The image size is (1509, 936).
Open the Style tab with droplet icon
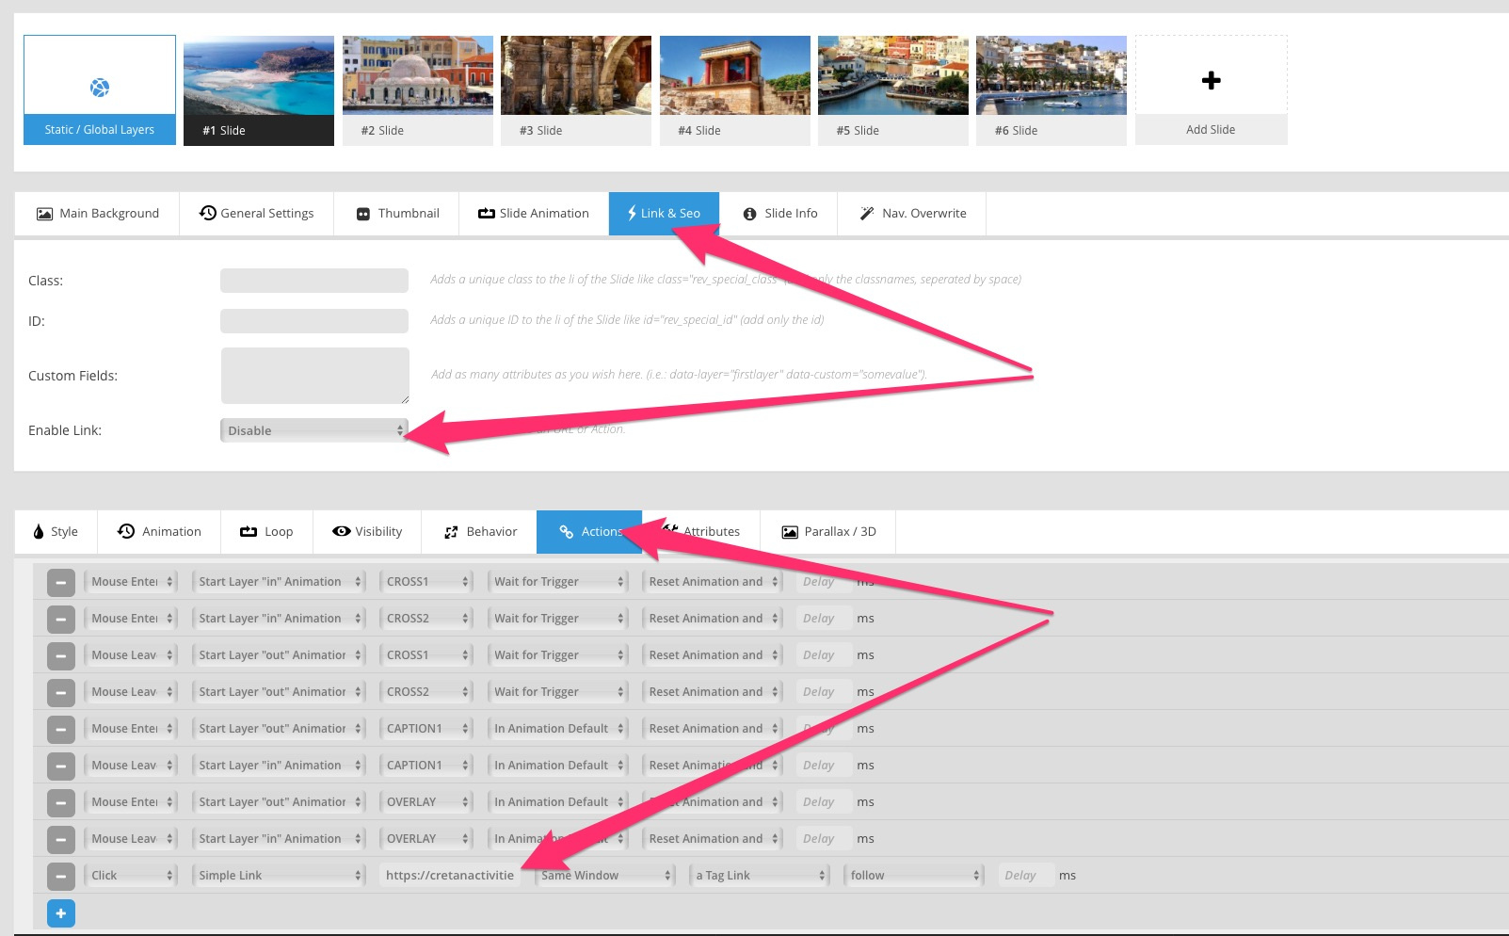[56, 531]
